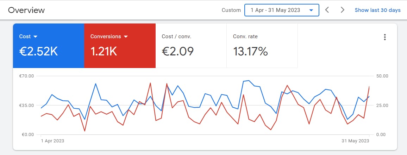
Task: Click the Custom date range label
Action: 231,10
